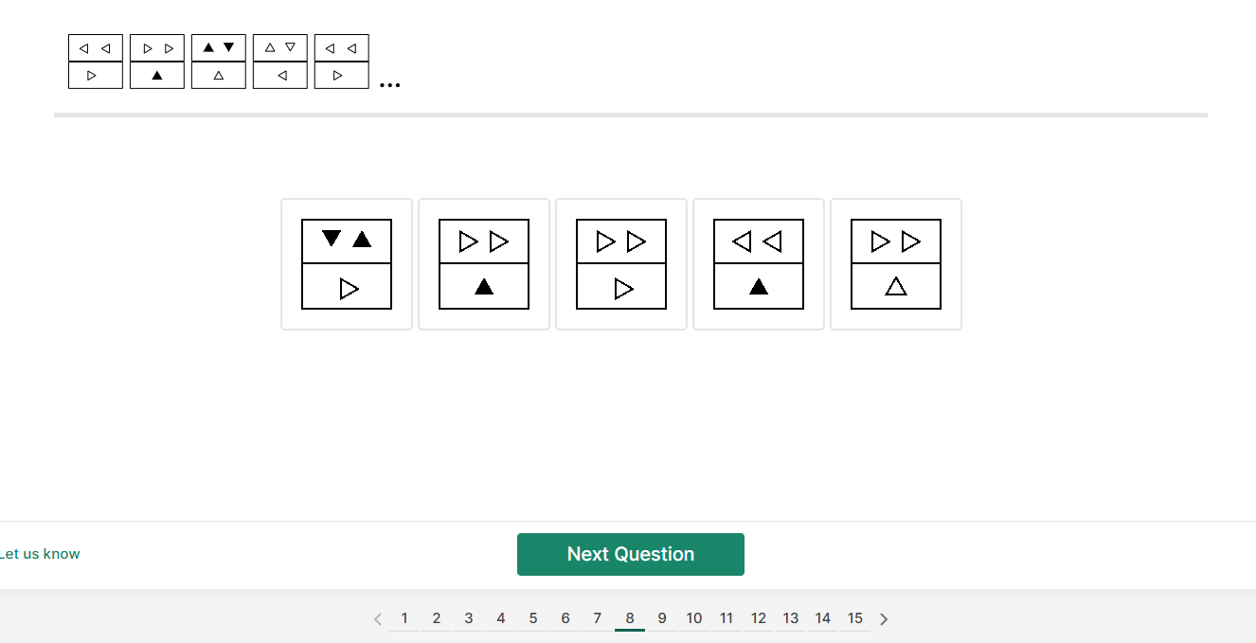Navigate to question 5
This screenshot has height=643, width=1256.
coord(533,618)
